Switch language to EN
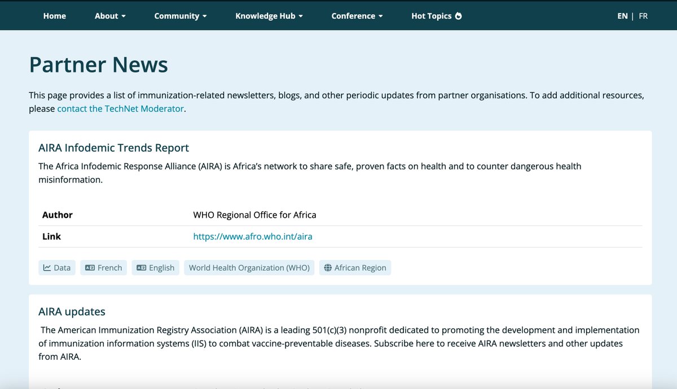 point(622,16)
